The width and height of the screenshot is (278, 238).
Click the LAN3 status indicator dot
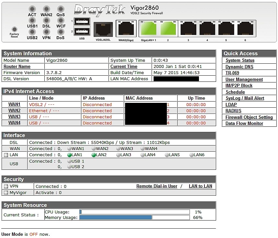click(x=118, y=155)
